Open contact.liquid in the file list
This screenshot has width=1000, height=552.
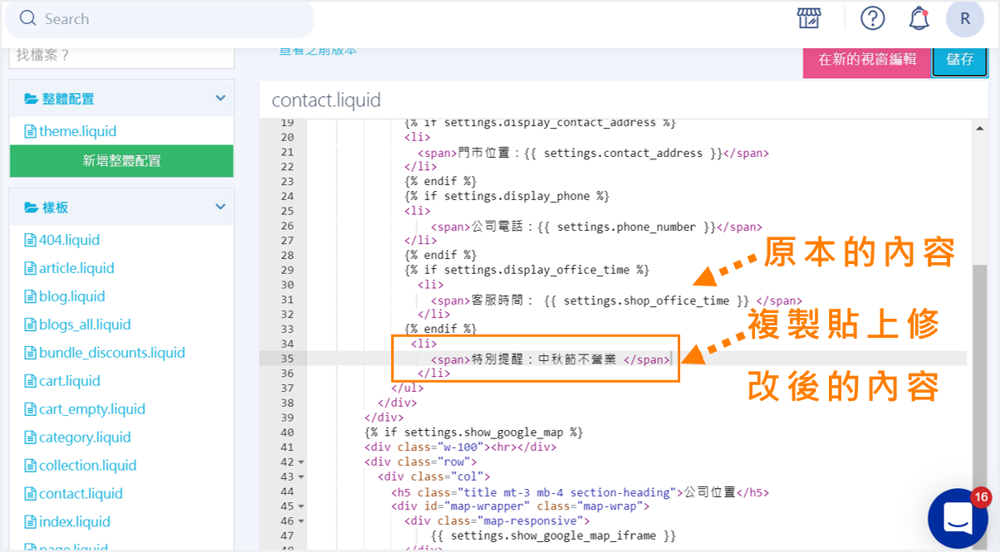click(x=81, y=494)
